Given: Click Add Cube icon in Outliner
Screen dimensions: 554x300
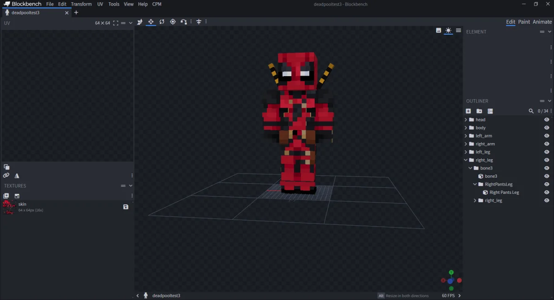Looking at the screenshot, I should pyautogui.click(x=468, y=111).
